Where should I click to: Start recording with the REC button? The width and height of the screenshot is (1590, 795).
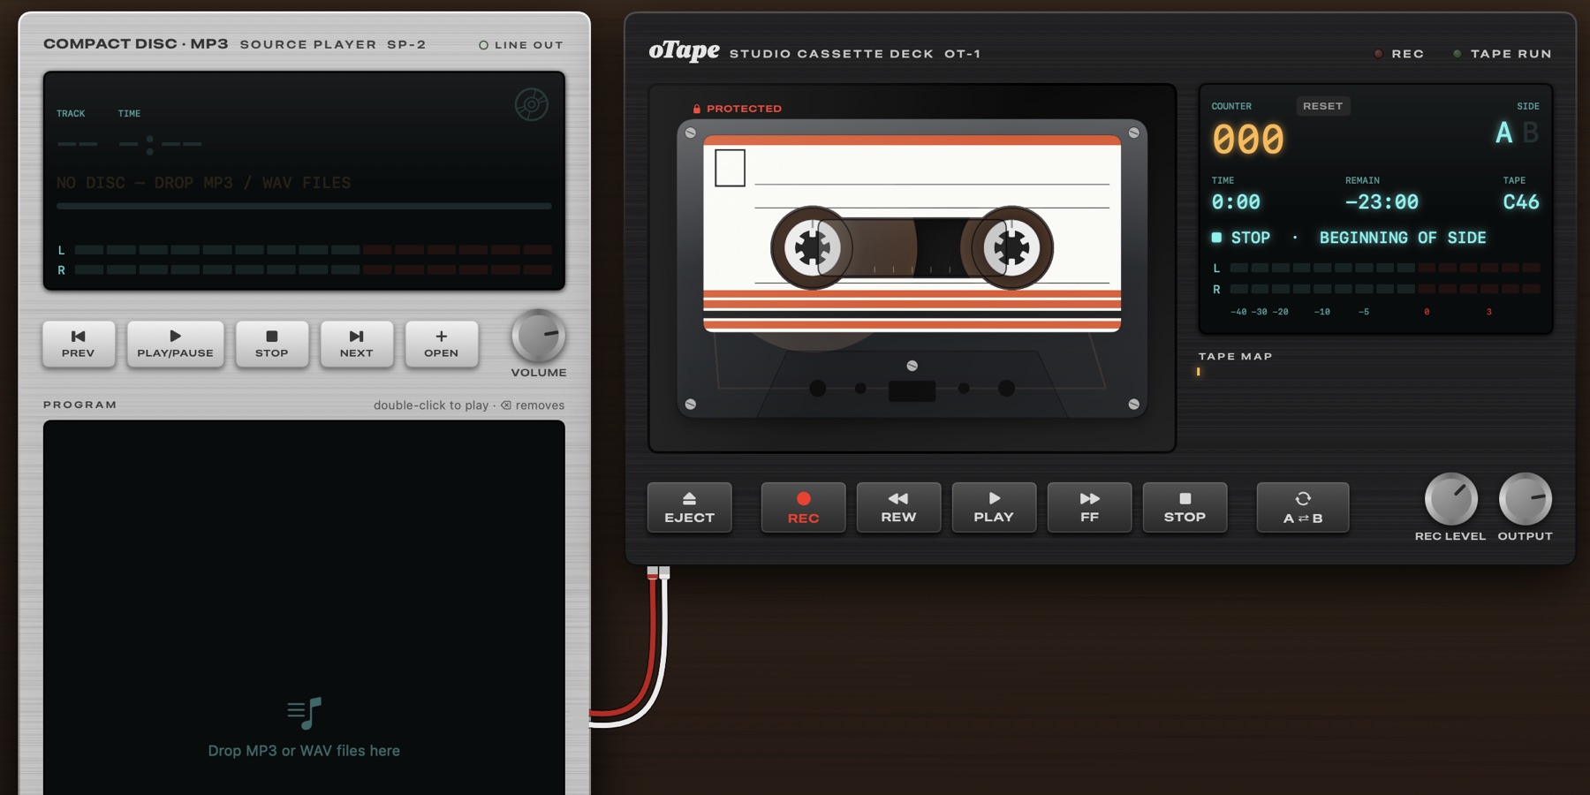tap(803, 508)
